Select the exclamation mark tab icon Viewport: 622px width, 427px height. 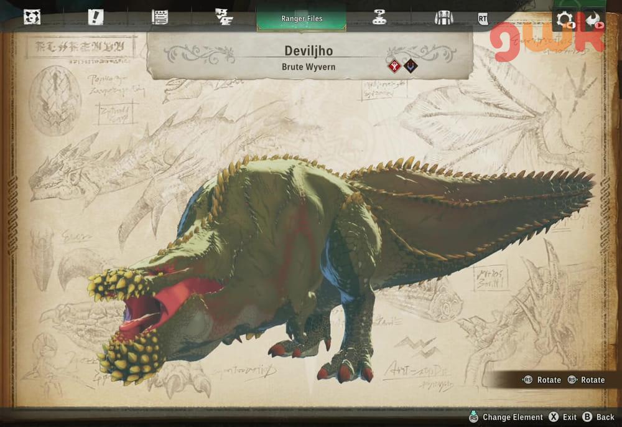coord(95,17)
